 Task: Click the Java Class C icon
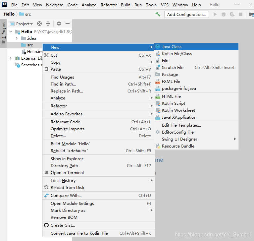pos(158,46)
